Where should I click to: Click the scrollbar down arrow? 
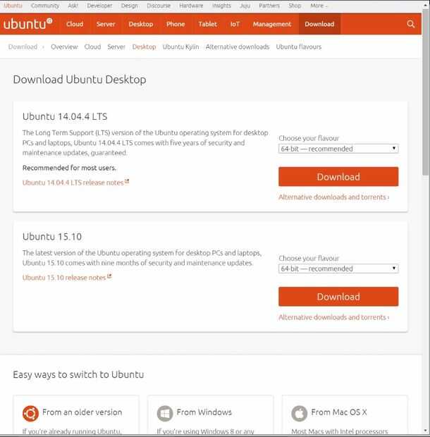[426, 431]
